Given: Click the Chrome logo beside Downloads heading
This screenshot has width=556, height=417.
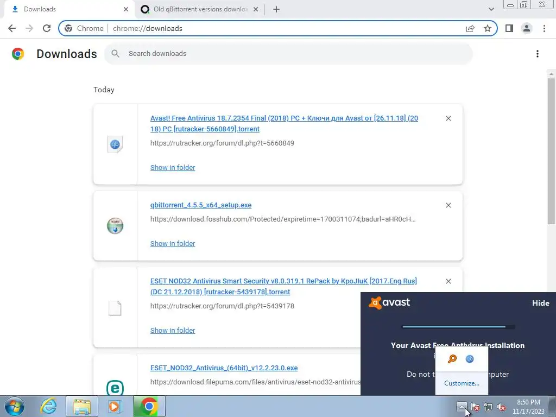Looking at the screenshot, I should pos(18,54).
